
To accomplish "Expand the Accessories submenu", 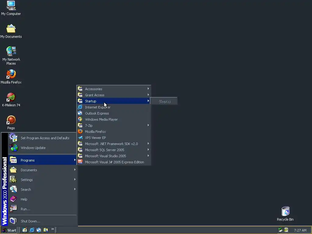I will point(114,89).
